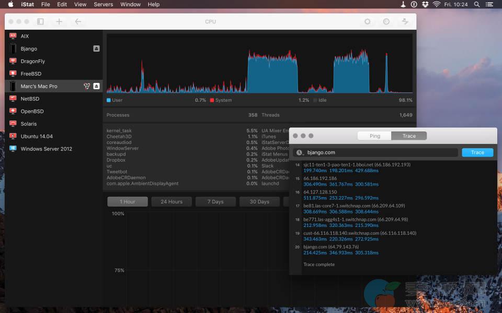Screen dimensions: 502x313
Task: Click the back arrow in toolbar
Action: pos(78,21)
